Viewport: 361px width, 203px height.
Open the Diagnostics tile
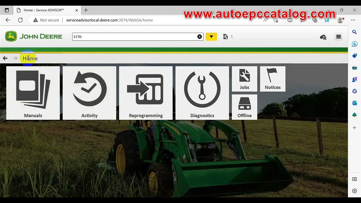click(202, 93)
